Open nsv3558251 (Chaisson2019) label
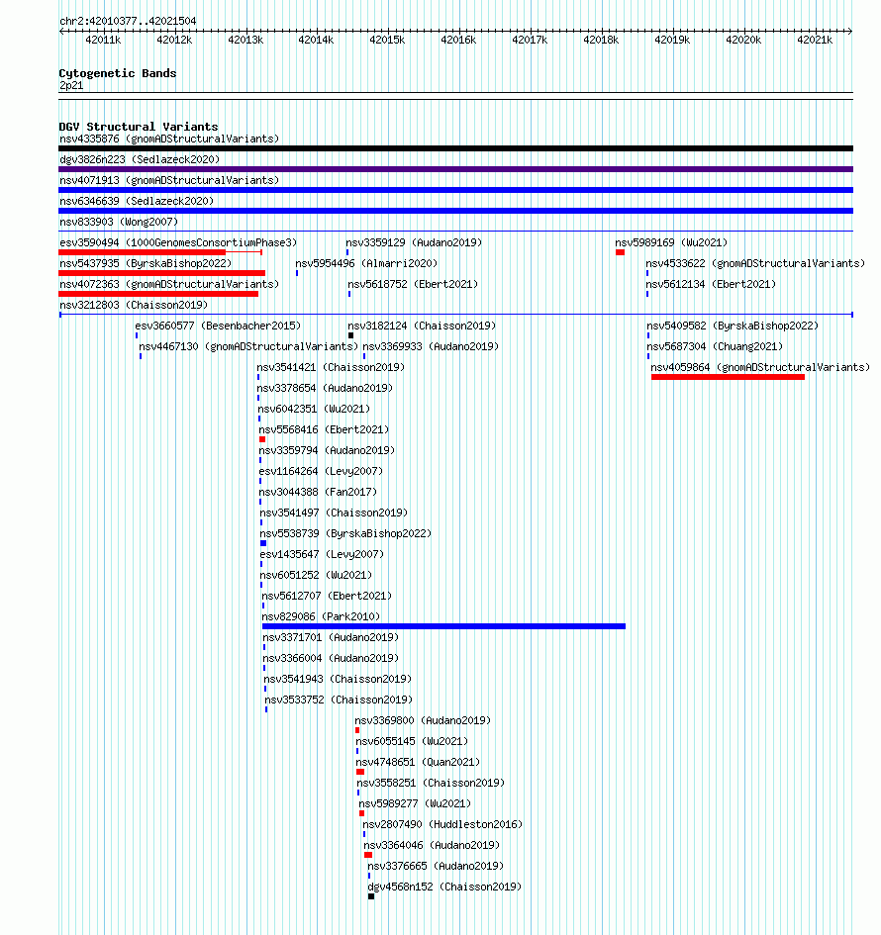 pyautogui.click(x=431, y=783)
